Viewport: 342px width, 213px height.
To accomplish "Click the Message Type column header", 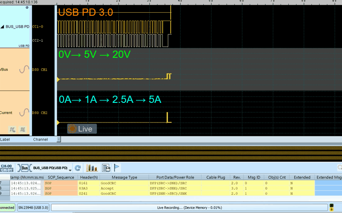I will point(124,177).
